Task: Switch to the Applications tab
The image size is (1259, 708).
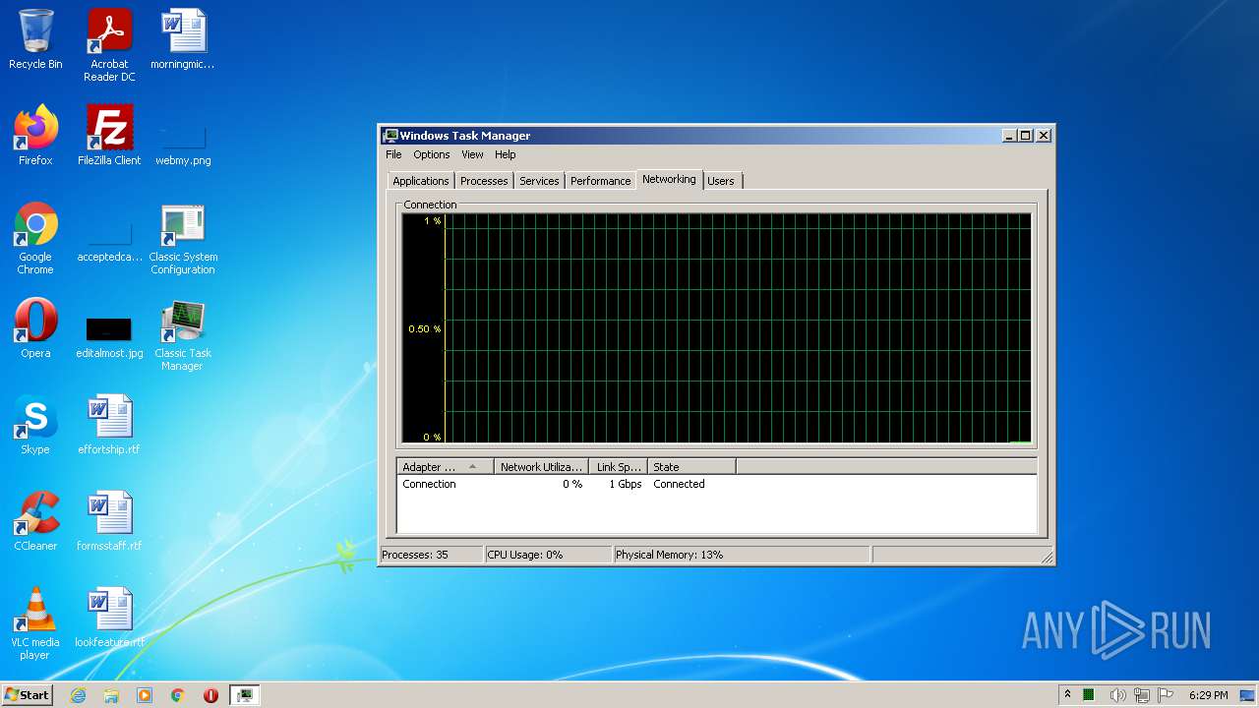Action: coord(421,181)
